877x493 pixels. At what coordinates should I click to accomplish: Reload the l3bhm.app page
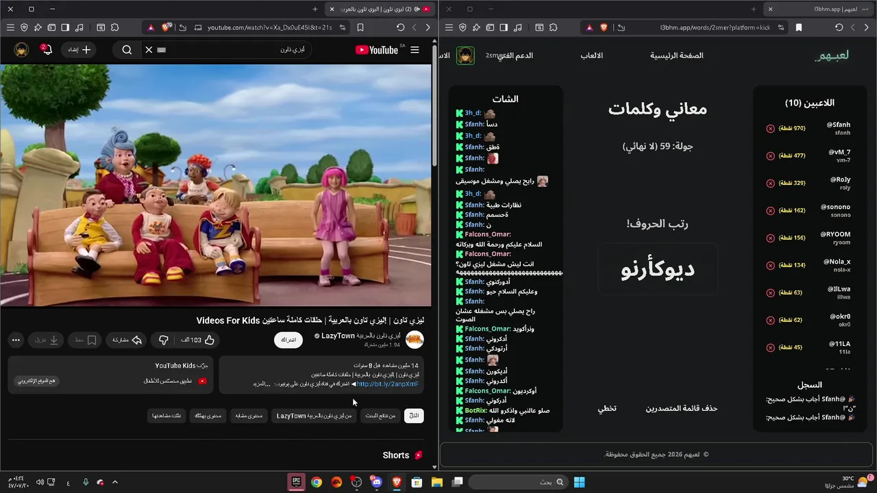click(839, 27)
